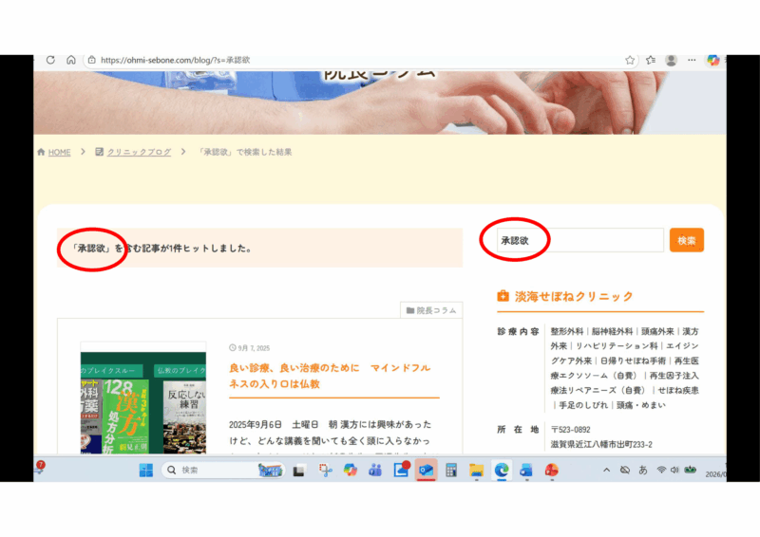760x537 pixels.
Task: Select the 整形外科 text in 診療内容
Action: click(566, 332)
